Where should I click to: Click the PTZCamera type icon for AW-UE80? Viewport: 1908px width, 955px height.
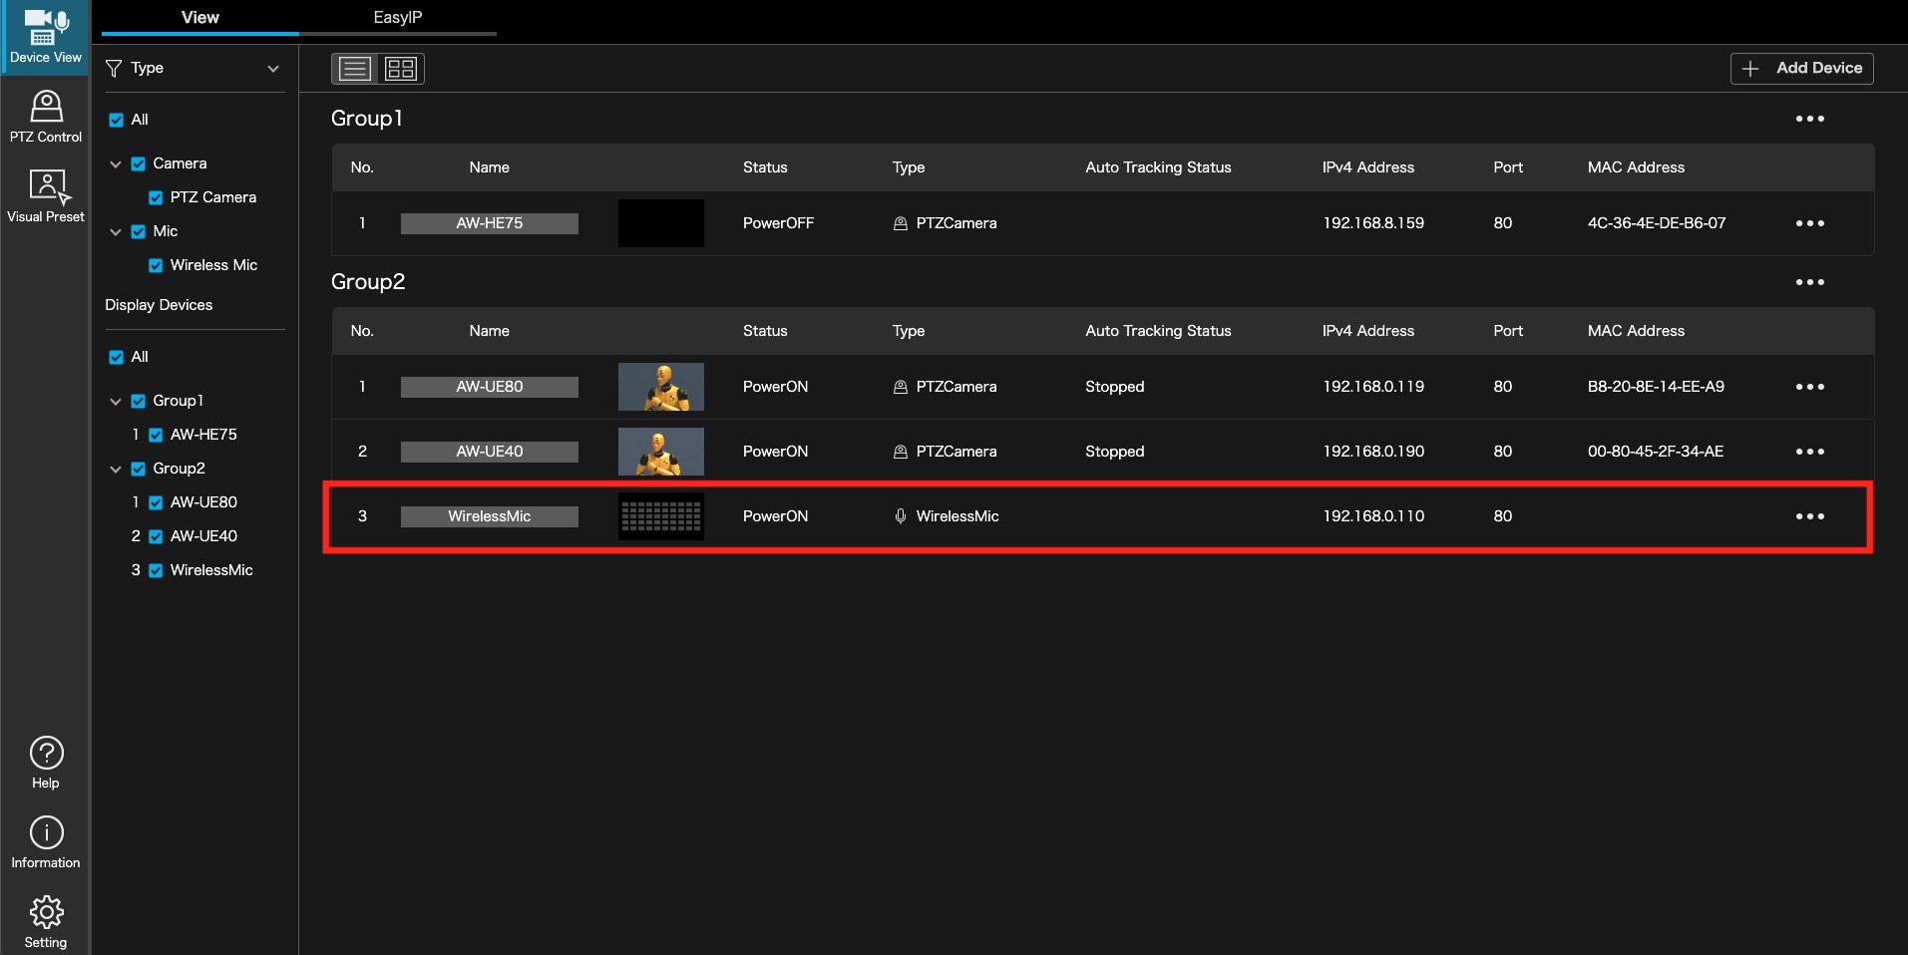tap(901, 387)
